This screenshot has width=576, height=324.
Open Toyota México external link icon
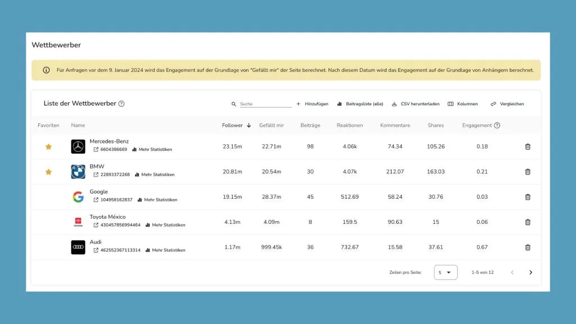[96, 225]
